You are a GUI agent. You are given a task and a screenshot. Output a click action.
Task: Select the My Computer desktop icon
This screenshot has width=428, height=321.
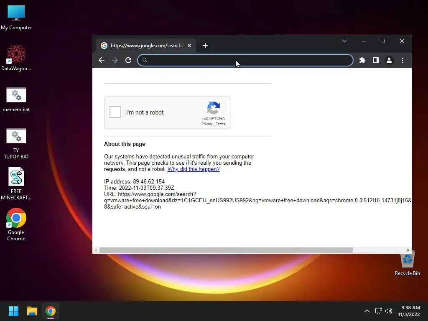pos(16,17)
